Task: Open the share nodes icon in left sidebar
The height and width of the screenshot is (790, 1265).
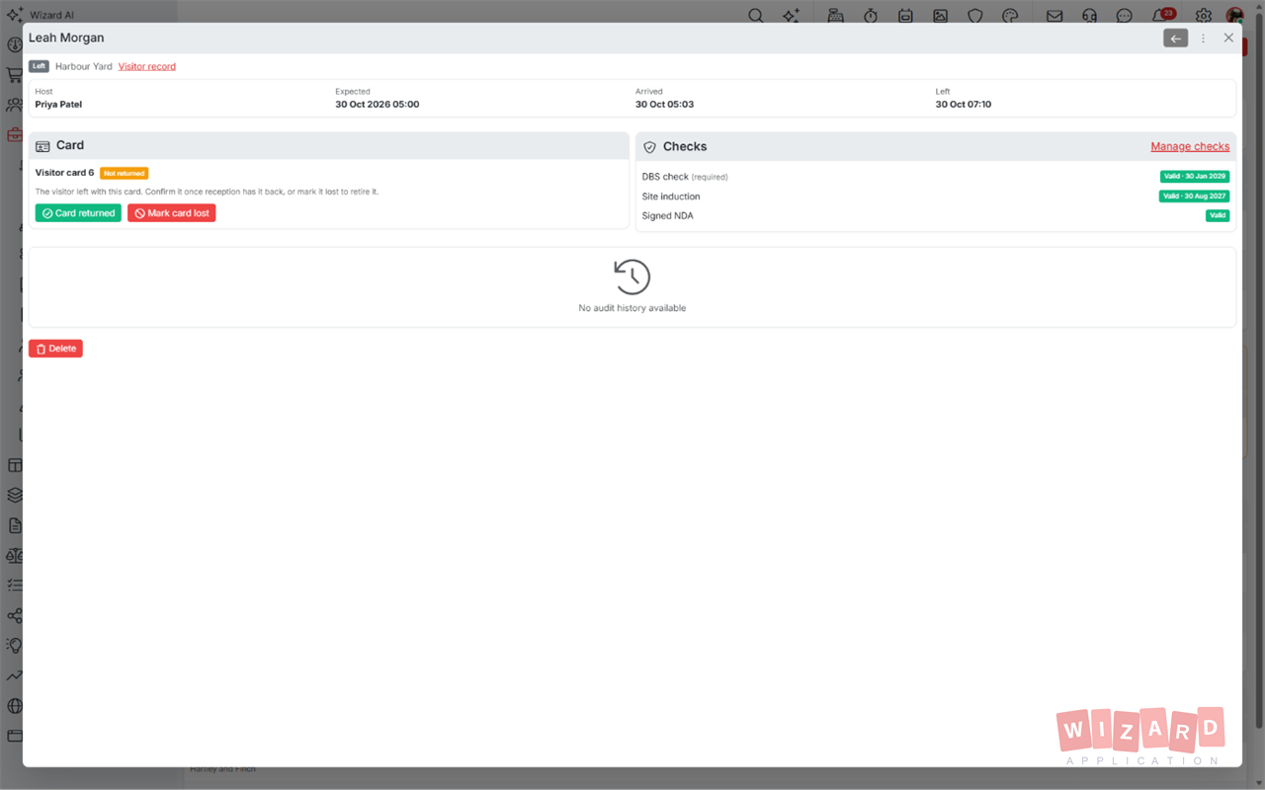Action: coord(15,616)
